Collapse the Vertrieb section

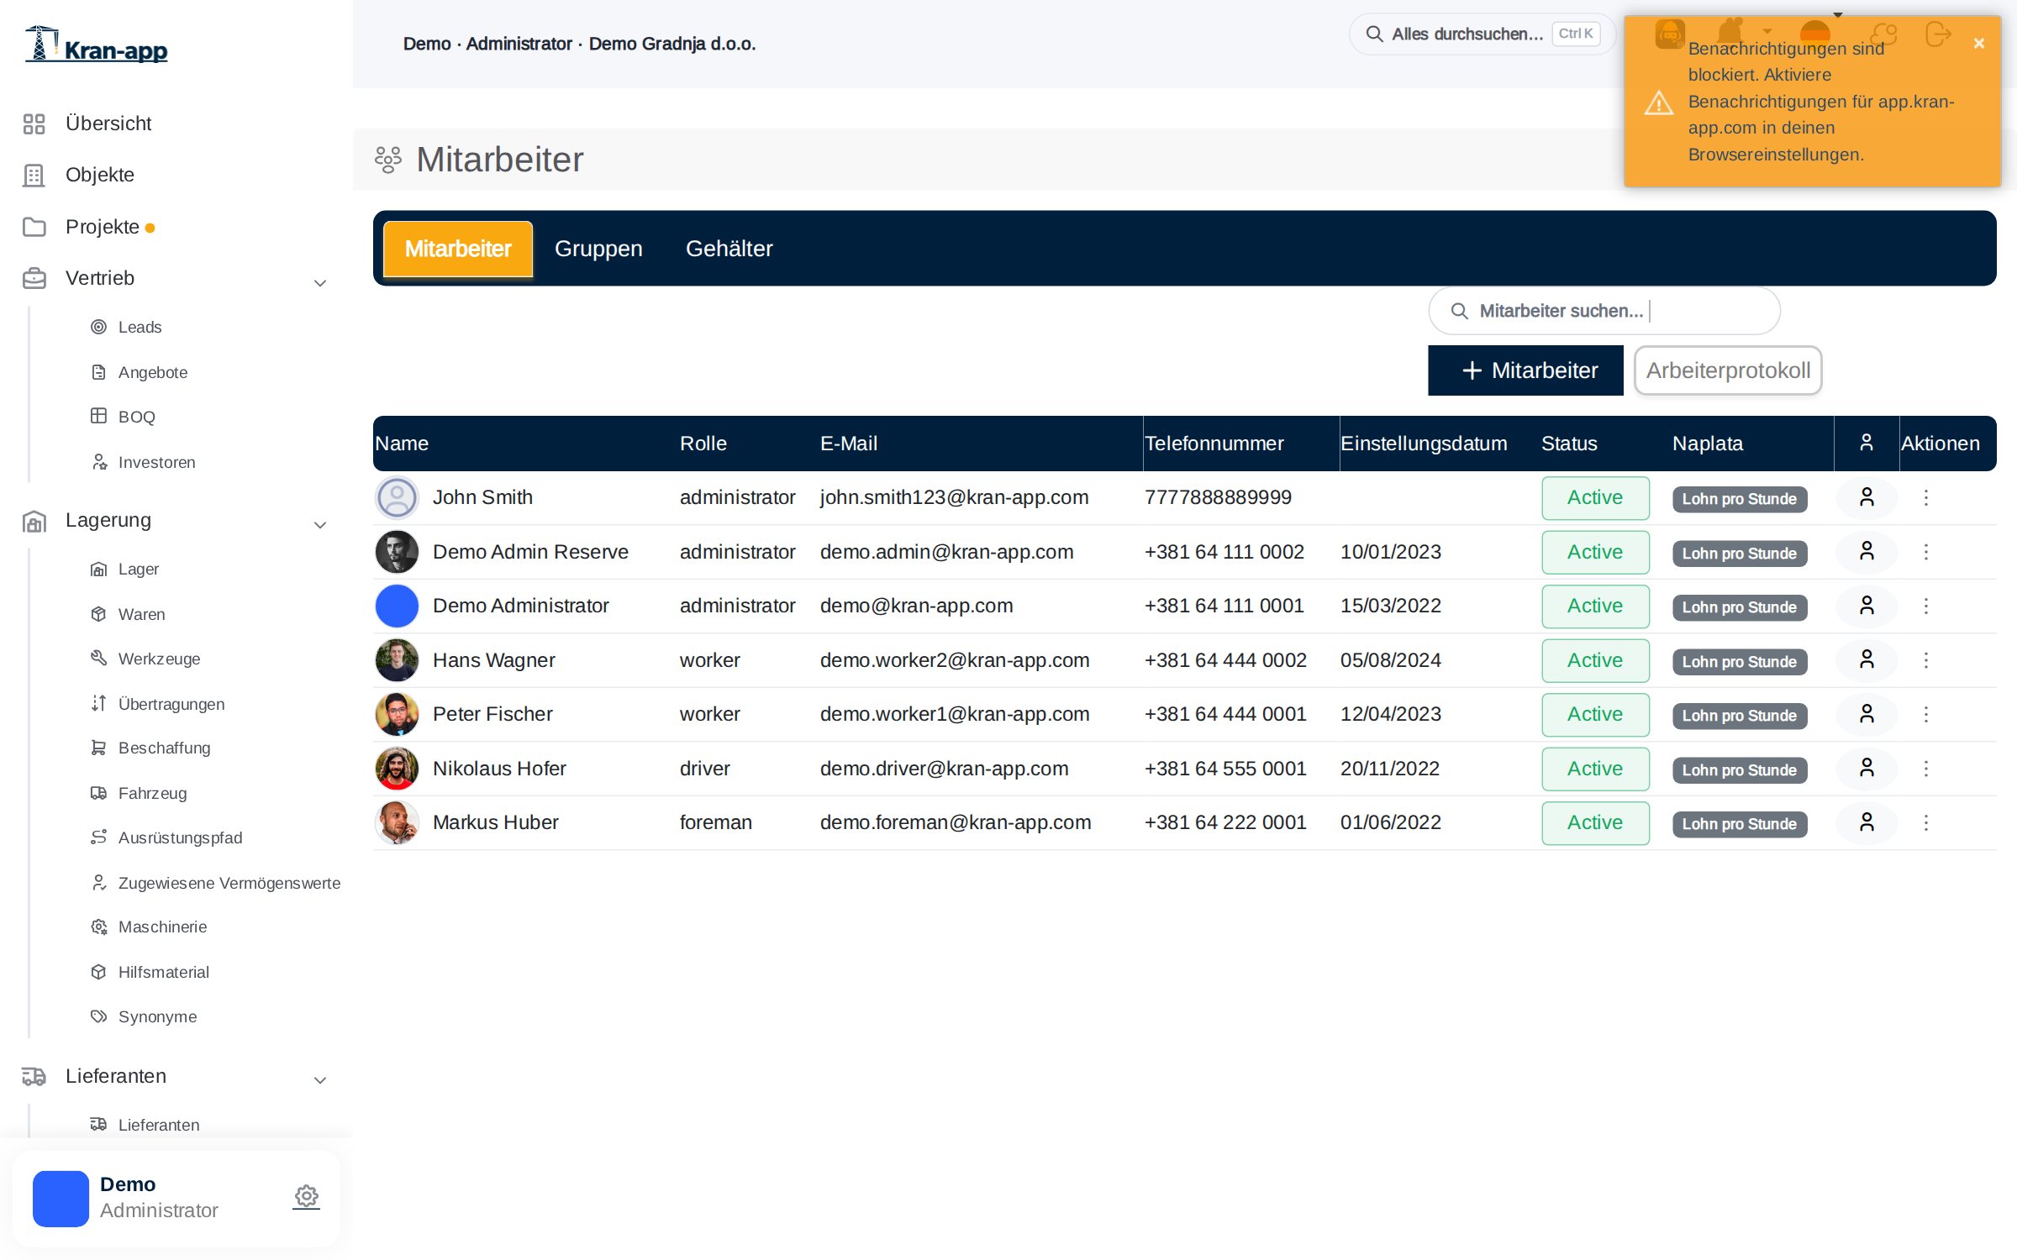point(320,283)
